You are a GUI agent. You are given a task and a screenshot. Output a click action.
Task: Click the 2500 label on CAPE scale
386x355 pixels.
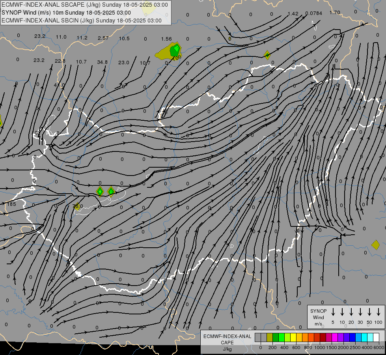tap(355, 348)
